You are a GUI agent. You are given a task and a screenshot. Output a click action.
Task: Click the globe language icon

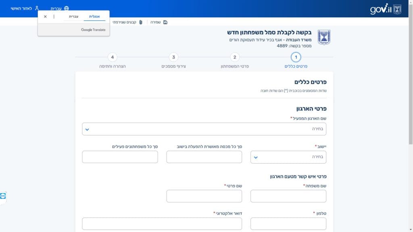pos(67,8)
